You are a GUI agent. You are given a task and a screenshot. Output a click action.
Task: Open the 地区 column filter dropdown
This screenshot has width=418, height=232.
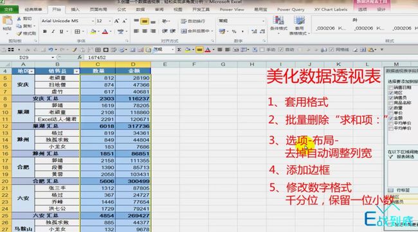coord(32,71)
